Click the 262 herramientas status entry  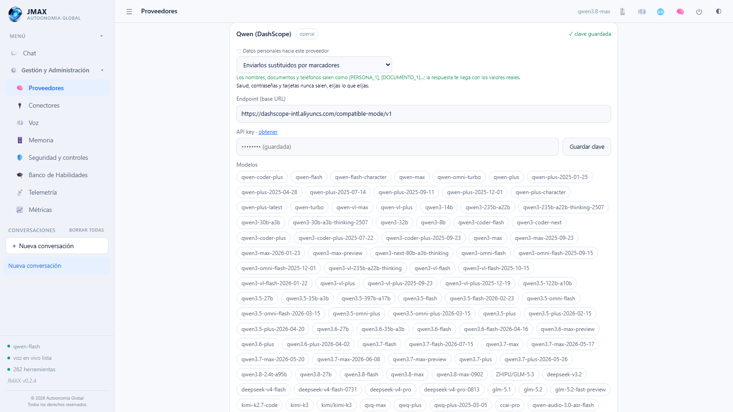pos(34,369)
